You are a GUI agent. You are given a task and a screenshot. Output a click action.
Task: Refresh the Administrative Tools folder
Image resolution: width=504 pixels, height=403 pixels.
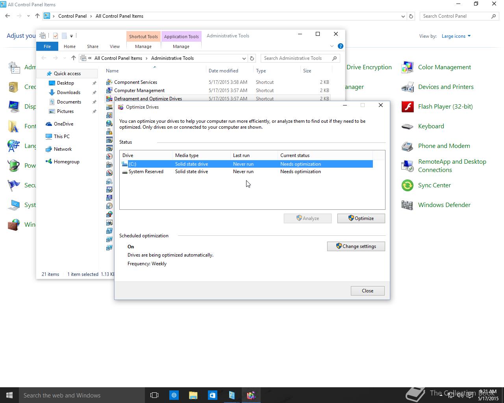(x=252, y=58)
